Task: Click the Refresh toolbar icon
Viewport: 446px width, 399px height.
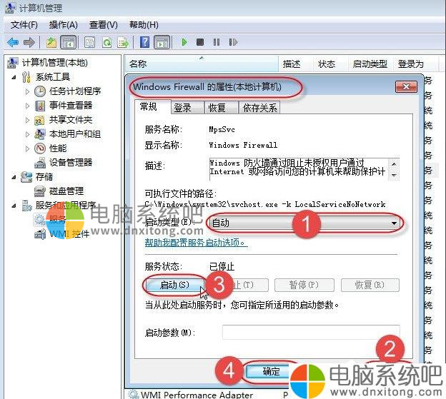Action: pyautogui.click(x=106, y=42)
